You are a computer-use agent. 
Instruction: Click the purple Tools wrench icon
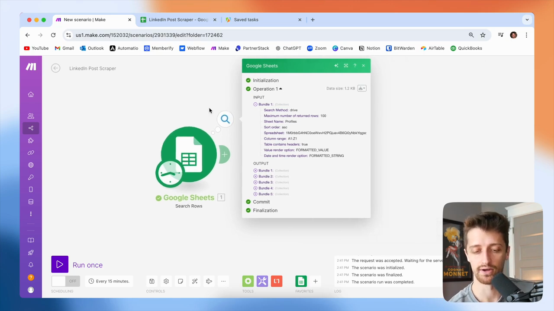click(262, 281)
